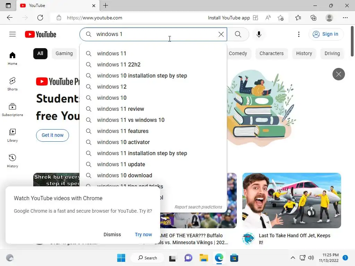This screenshot has width=355, height=266.
Task: Click Report search predictions link
Action: tap(198, 207)
